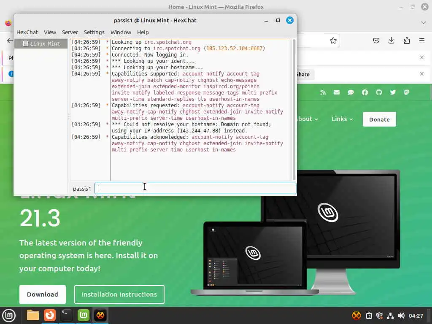Open the volume speaker tray icon
Image resolution: width=432 pixels, height=324 pixels.
pos(401,316)
